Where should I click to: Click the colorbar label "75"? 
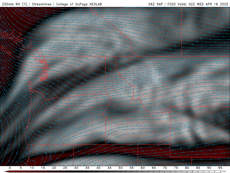(176, 168)
